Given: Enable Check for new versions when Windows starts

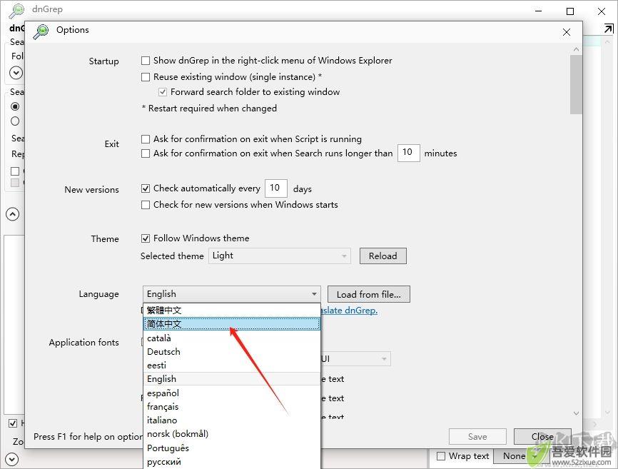Looking at the screenshot, I should [146, 205].
